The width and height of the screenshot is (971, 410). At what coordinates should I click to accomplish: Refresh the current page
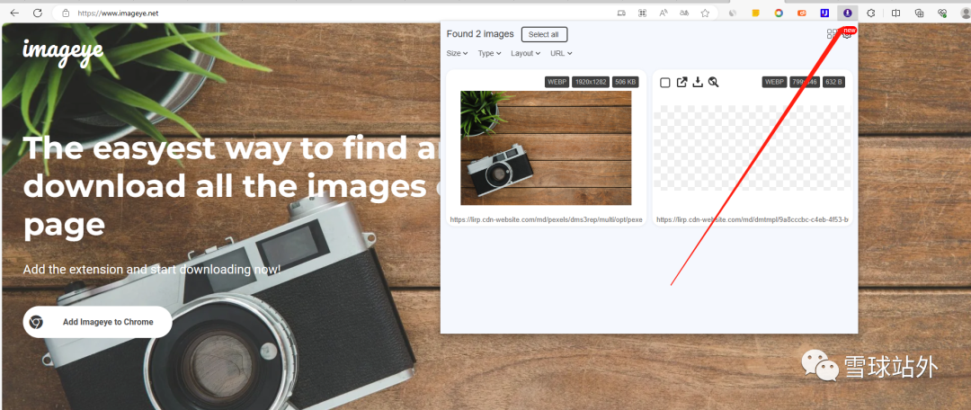37,13
